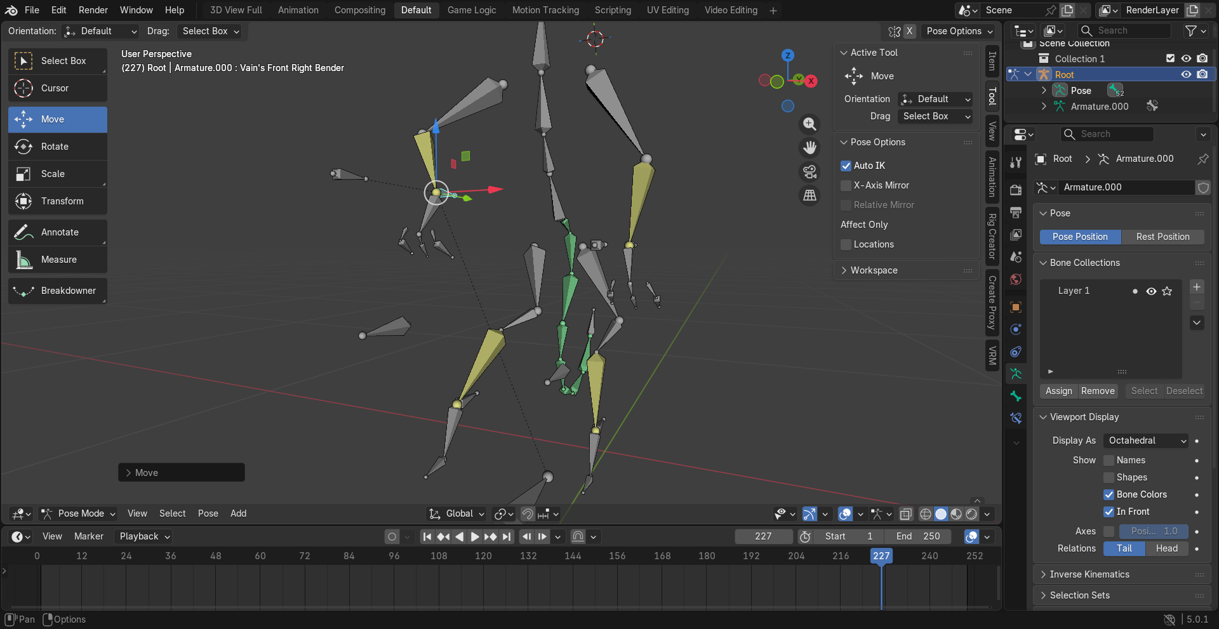The height and width of the screenshot is (629, 1219).
Task: Adjust the Axes Position slider
Action: click(x=1154, y=531)
